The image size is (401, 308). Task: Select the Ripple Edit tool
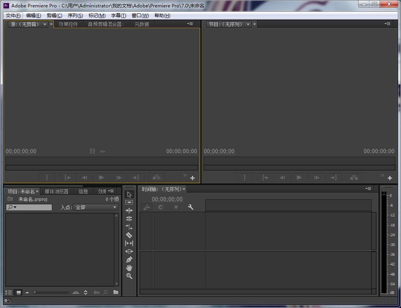129,211
